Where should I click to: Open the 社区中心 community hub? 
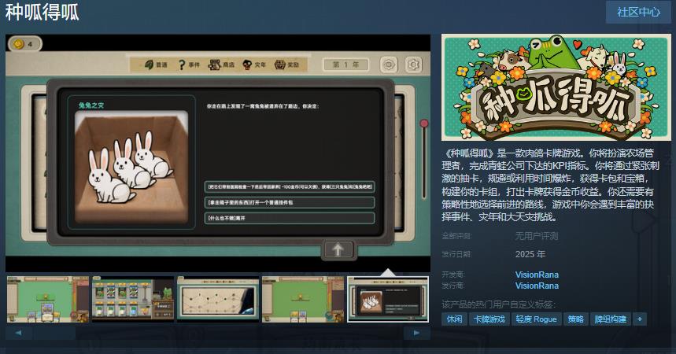[x=638, y=12]
